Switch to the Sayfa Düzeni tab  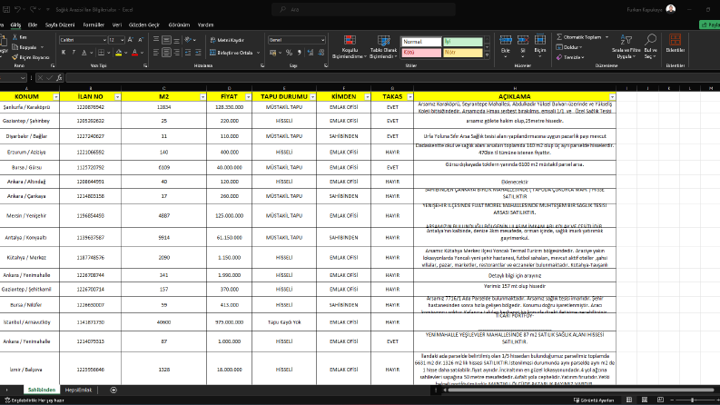tap(60, 25)
